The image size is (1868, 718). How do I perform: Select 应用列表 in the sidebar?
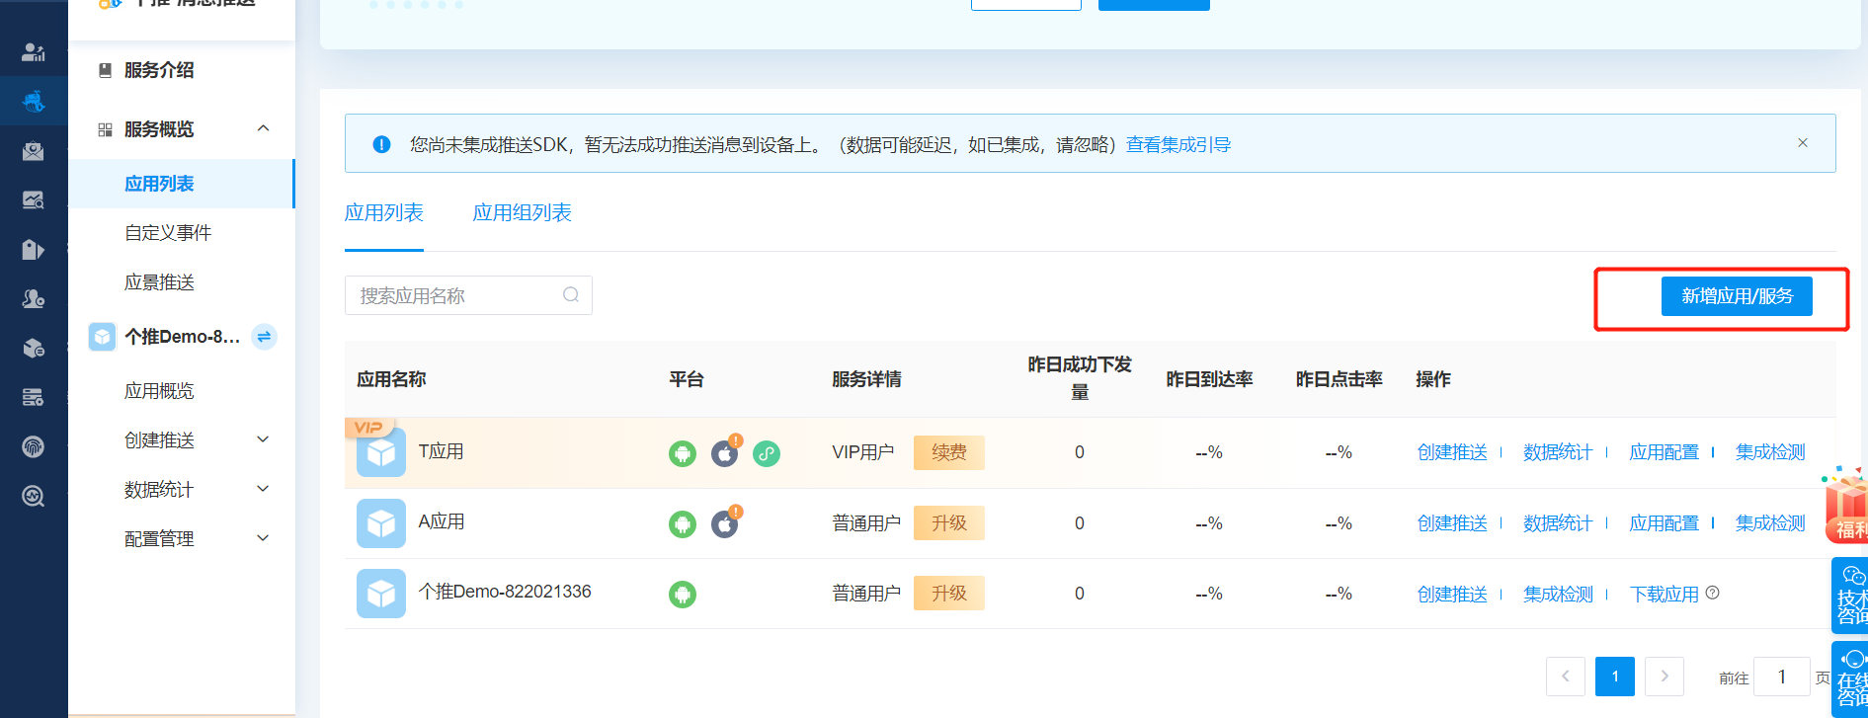(182, 184)
